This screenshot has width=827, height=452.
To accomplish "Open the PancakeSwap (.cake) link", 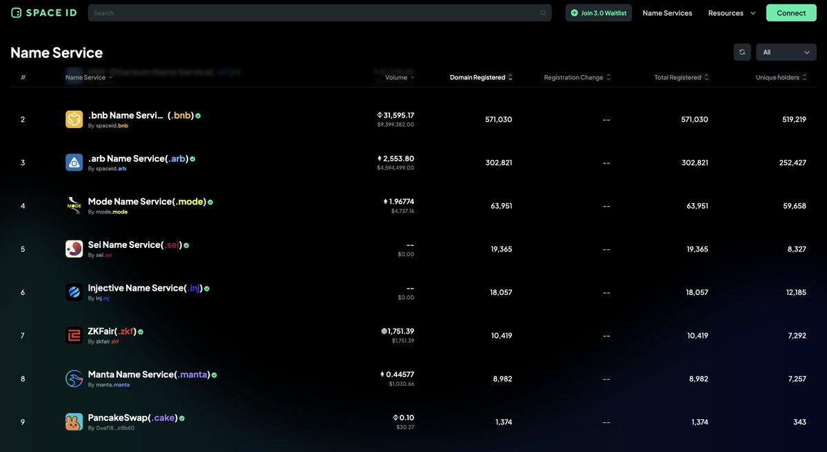I will tap(132, 418).
